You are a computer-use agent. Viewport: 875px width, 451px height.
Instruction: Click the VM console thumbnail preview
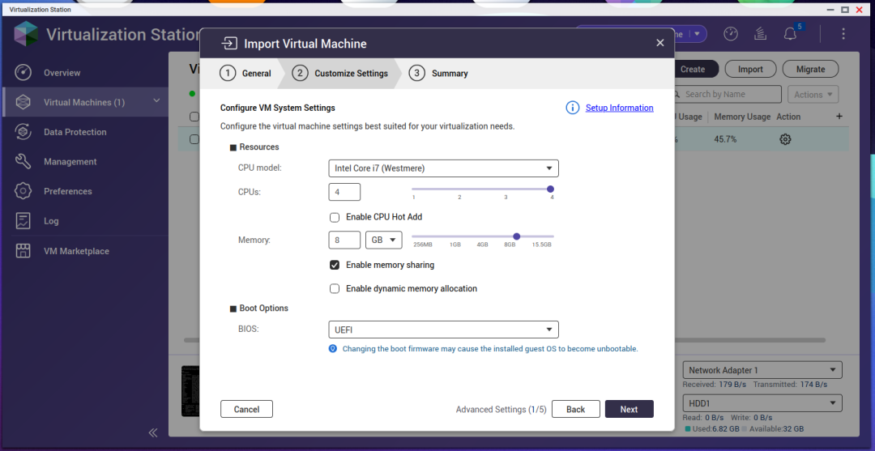191,391
